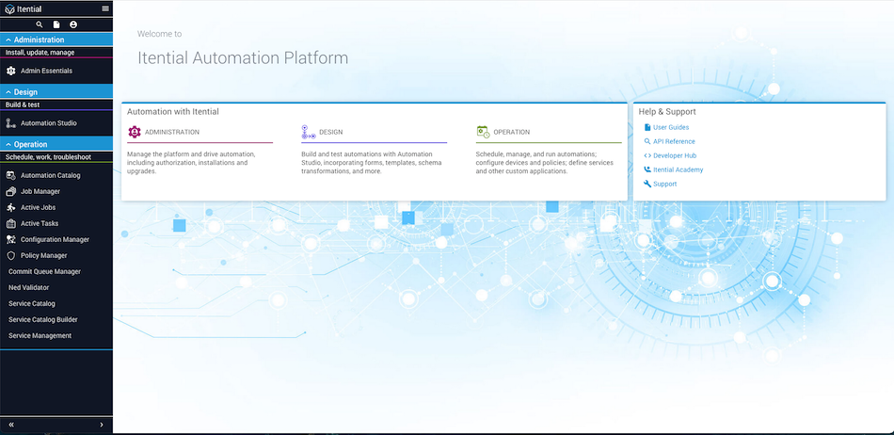The image size is (894, 435).
Task: Click the Itential logo icon
Action: [x=9, y=9]
